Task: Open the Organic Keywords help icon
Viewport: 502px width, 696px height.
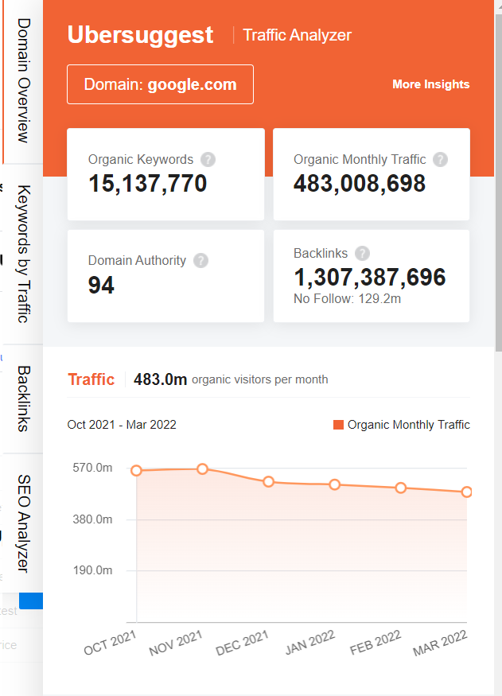Action: coord(208,159)
